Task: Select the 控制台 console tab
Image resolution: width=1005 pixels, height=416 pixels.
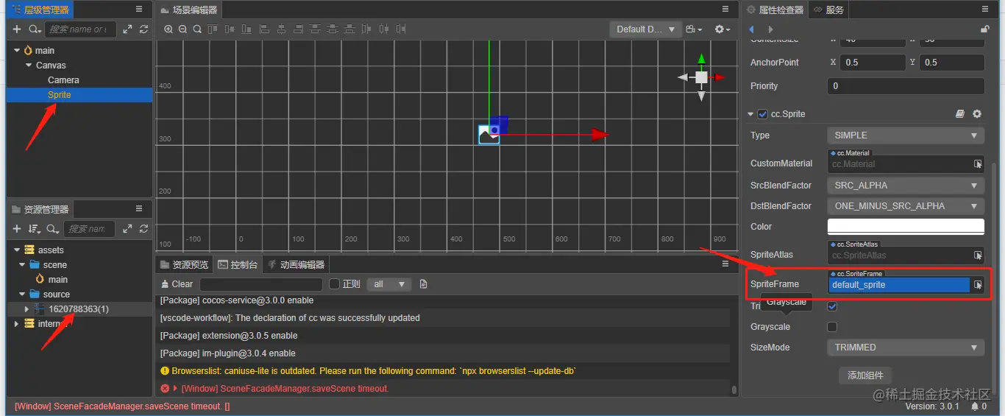Action: 238,264
